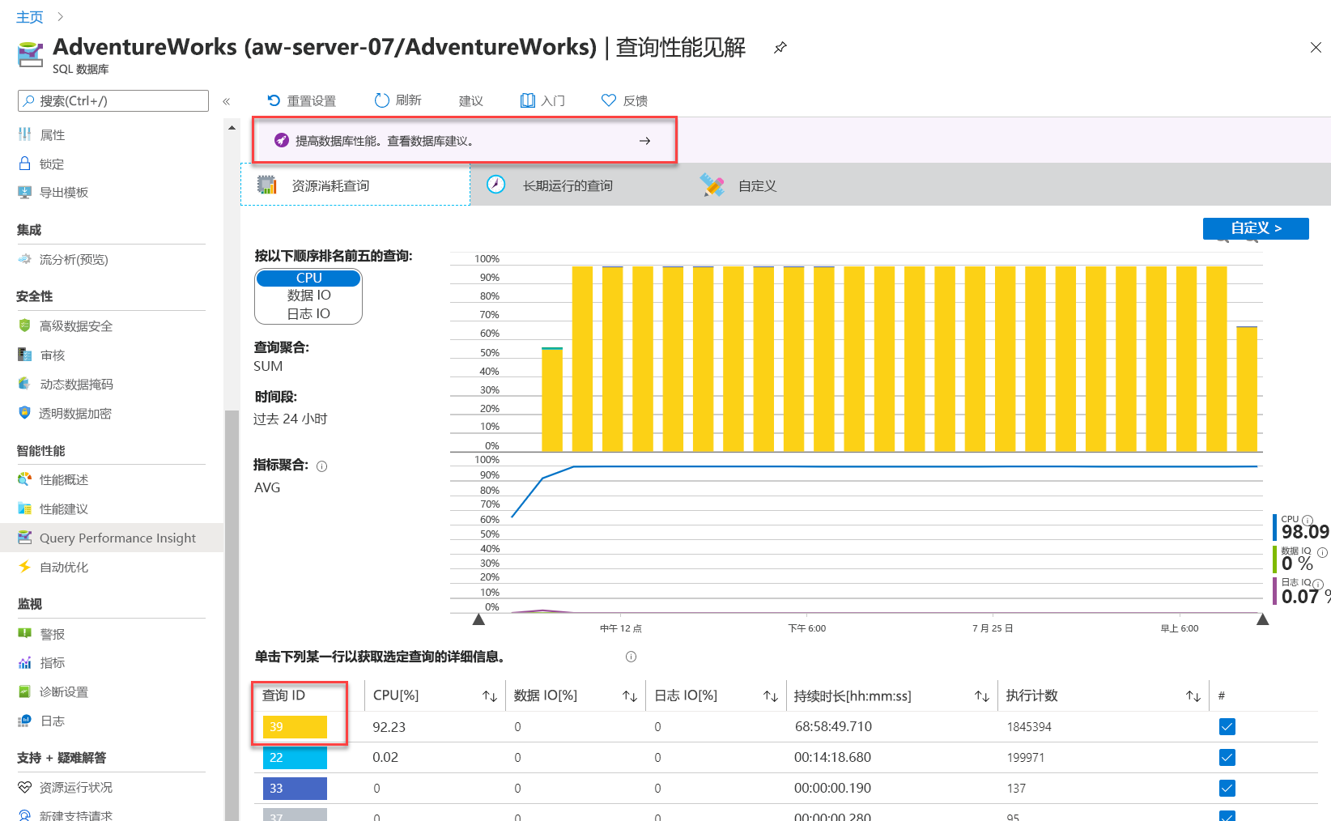Sort table by 日志 IO[%] column arrows

click(x=771, y=696)
